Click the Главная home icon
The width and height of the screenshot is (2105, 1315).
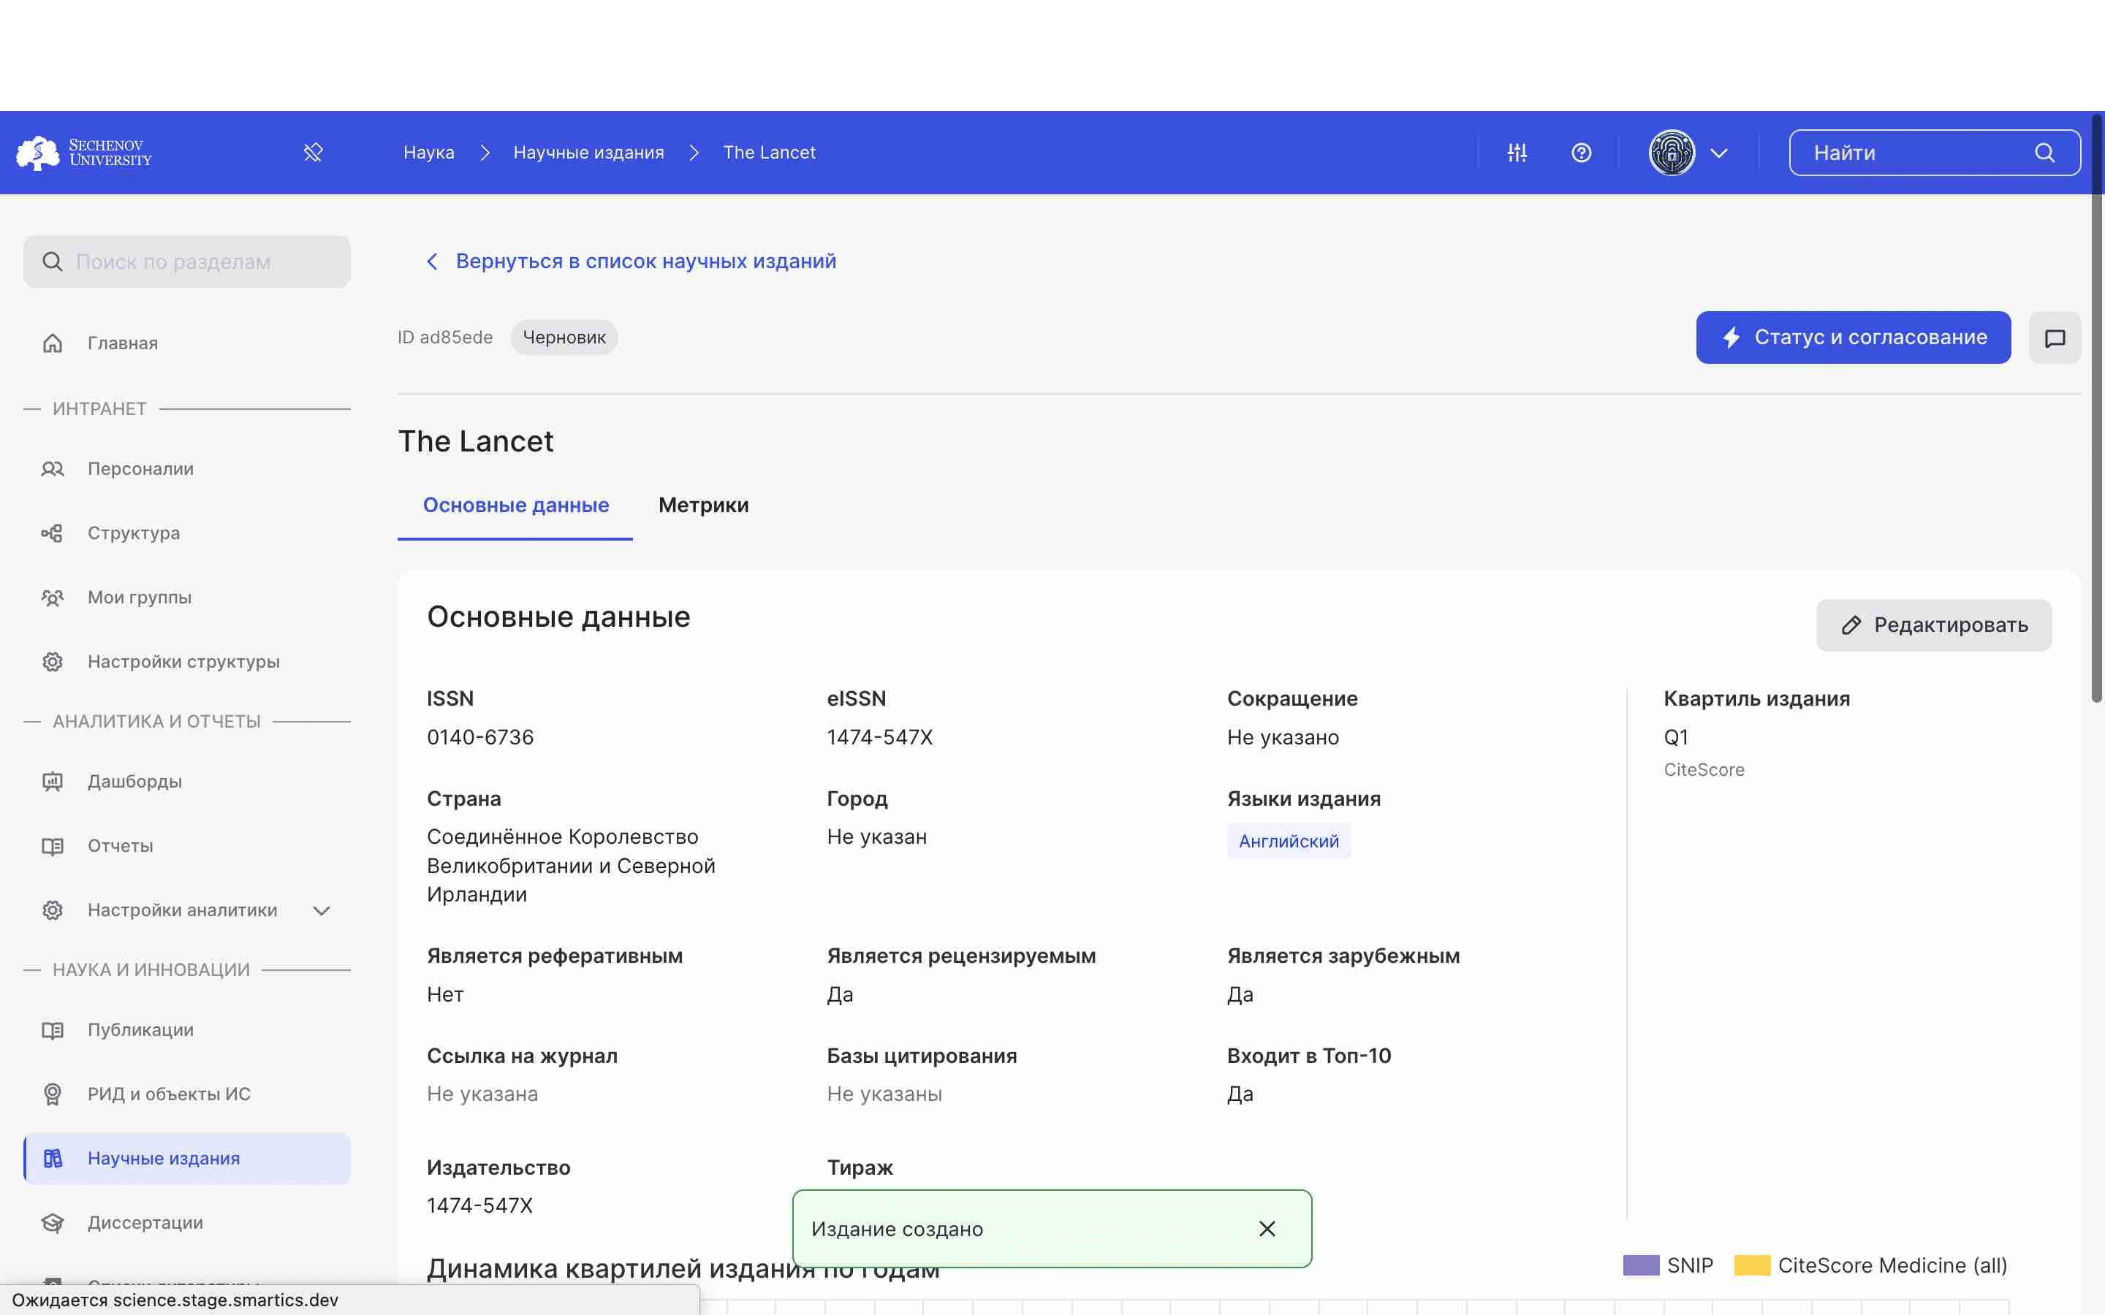click(52, 343)
